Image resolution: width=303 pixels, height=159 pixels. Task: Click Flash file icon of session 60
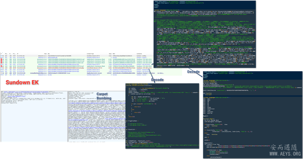point(2,63)
